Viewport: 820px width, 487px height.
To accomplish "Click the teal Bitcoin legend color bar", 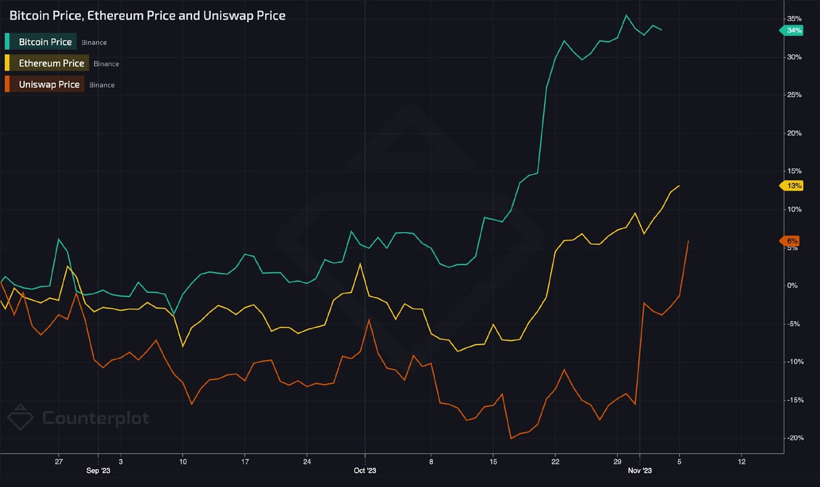I will pyautogui.click(x=7, y=41).
